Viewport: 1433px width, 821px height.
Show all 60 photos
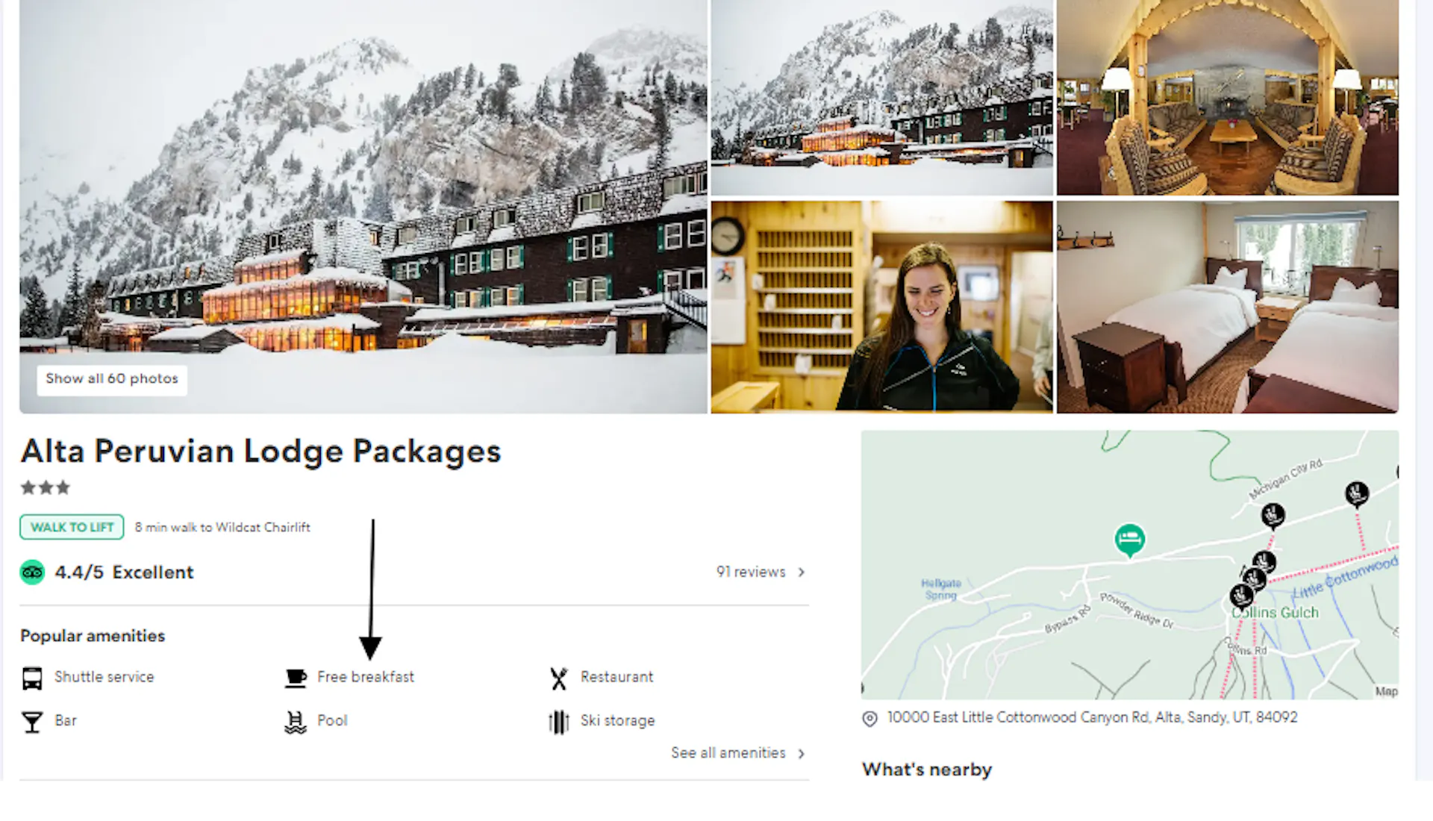tap(112, 379)
